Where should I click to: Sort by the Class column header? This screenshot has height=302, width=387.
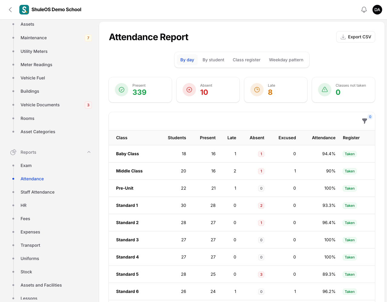pos(122,138)
